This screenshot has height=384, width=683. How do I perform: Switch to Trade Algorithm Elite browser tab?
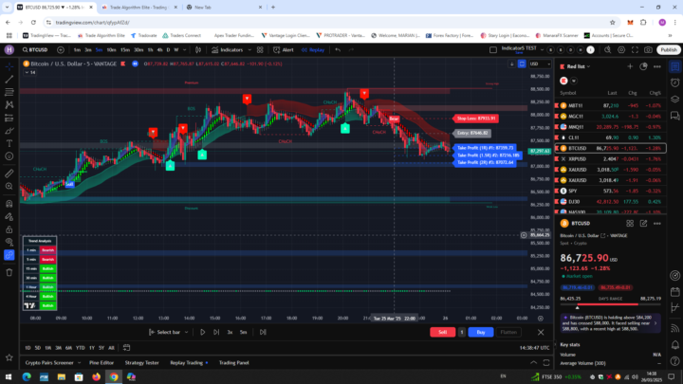tap(138, 8)
